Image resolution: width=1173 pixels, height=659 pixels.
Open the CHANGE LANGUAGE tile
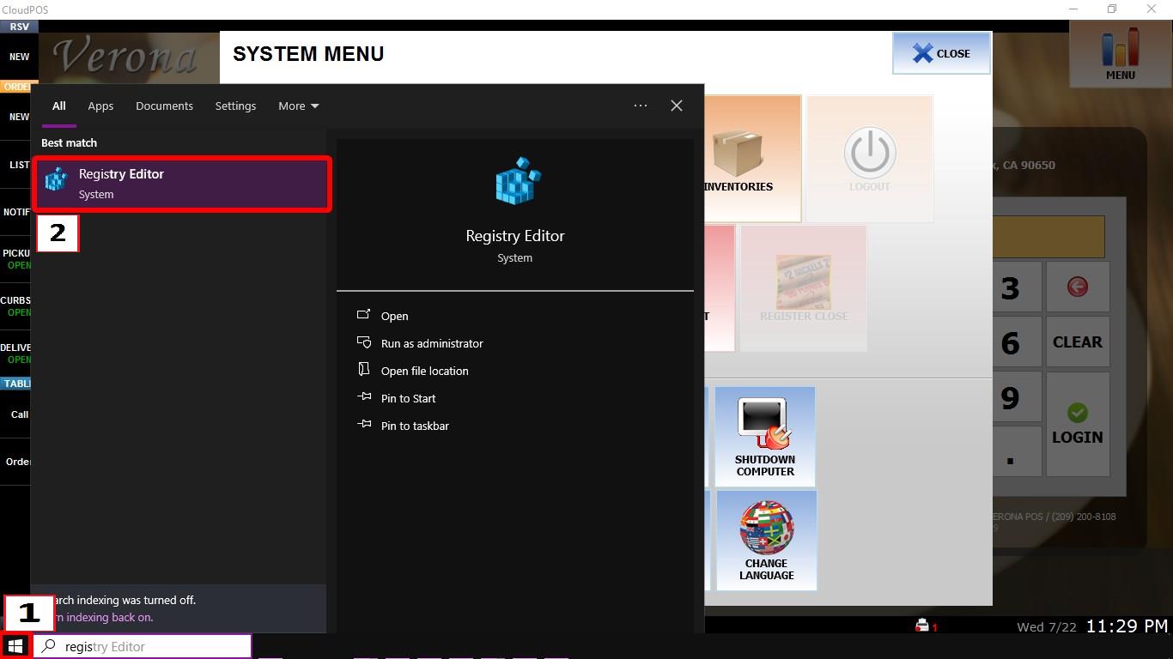tap(767, 541)
